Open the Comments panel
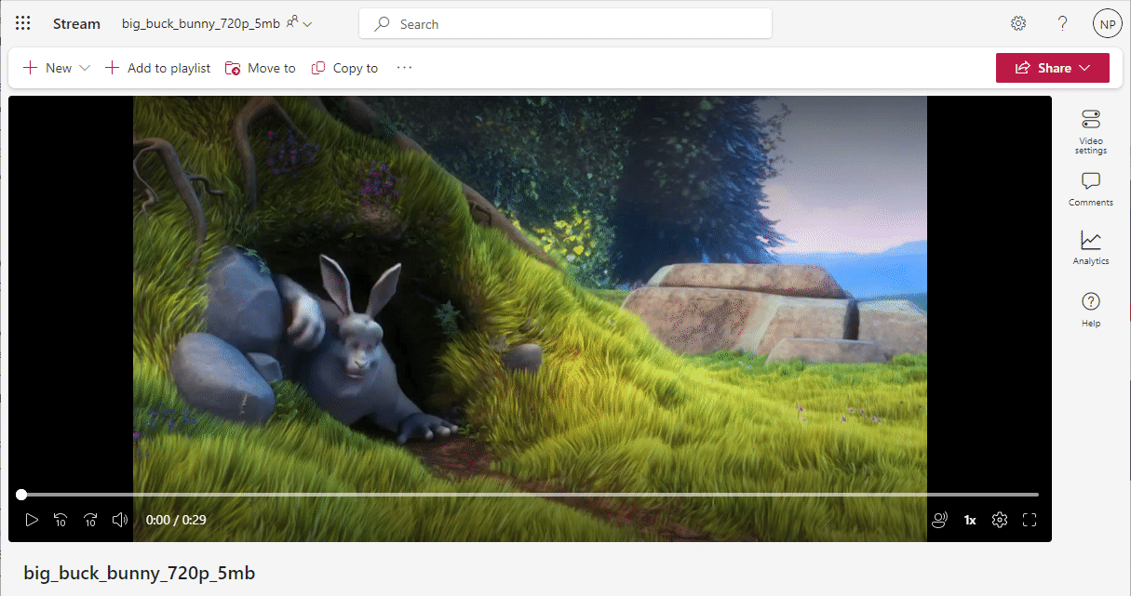1131x596 pixels. (1090, 189)
